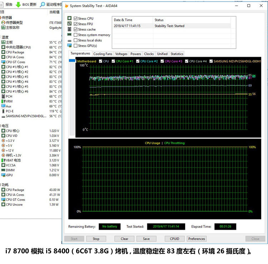
Task: Click the Save button
Action: click(x=146, y=239)
